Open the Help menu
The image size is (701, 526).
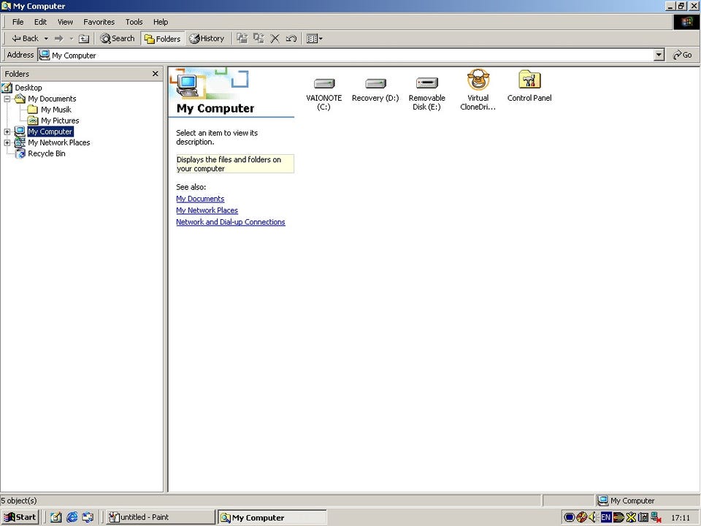(161, 22)
